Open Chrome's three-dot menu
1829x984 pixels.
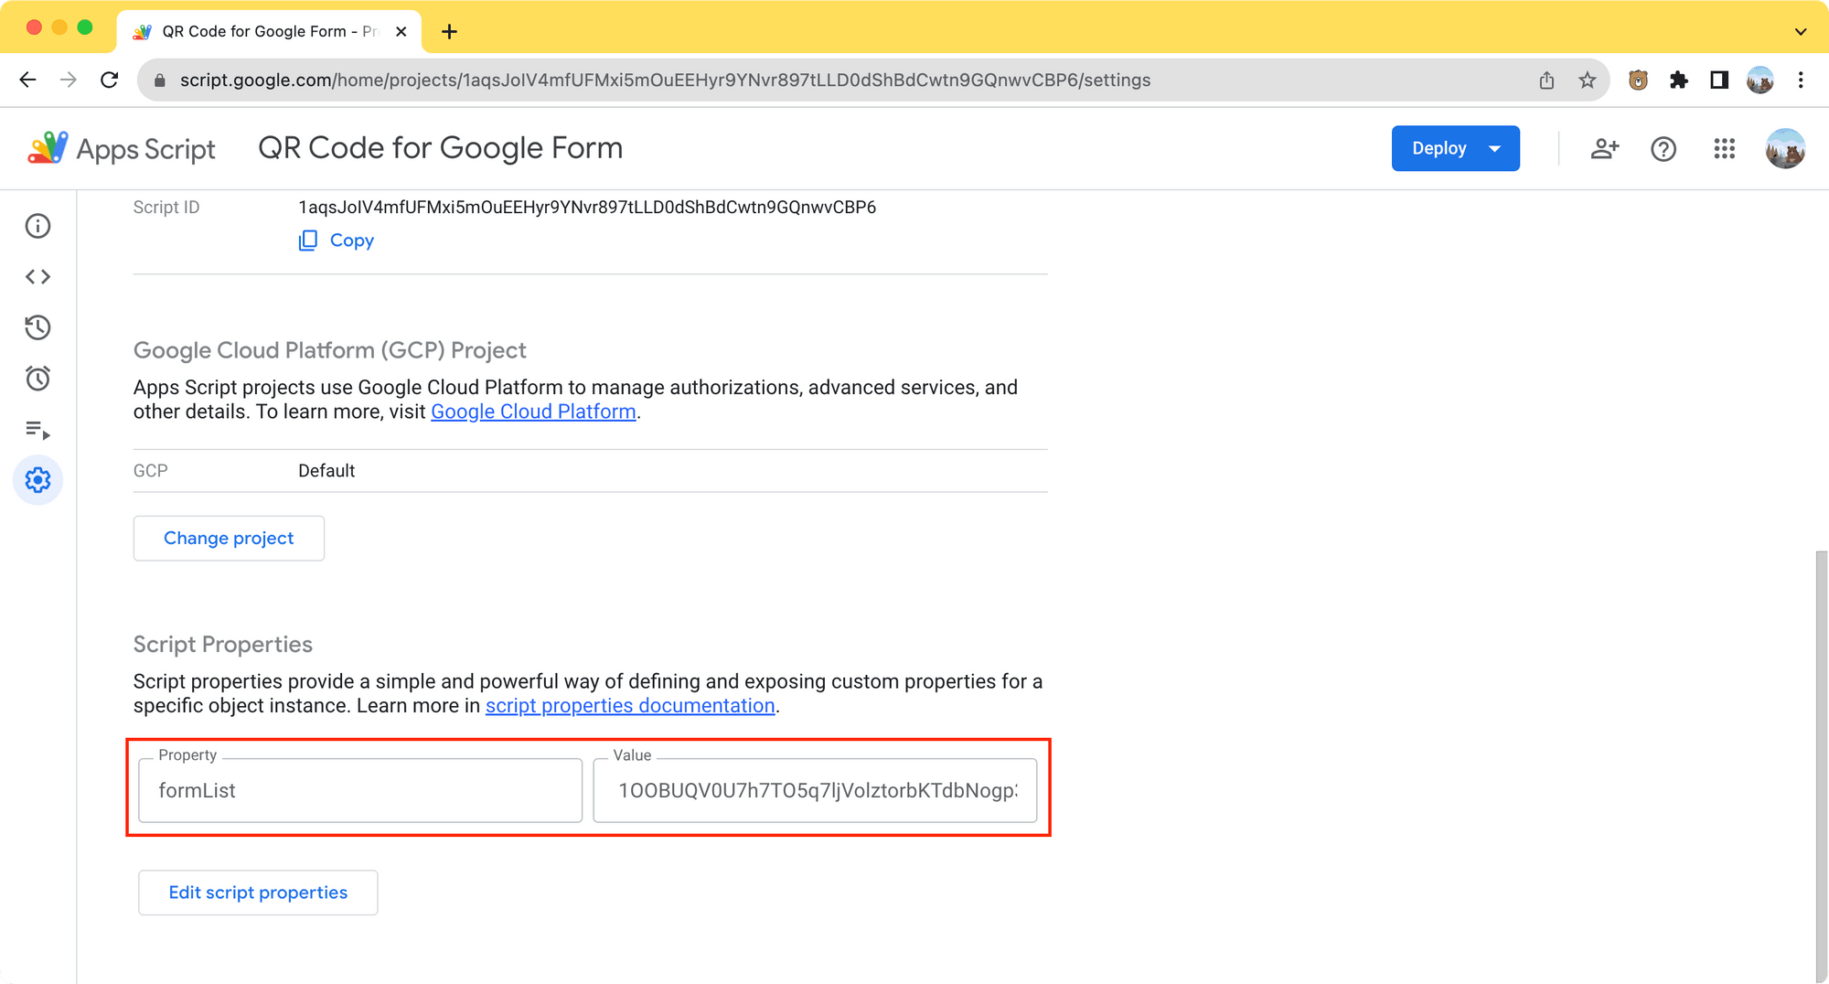click(1800, 80)
